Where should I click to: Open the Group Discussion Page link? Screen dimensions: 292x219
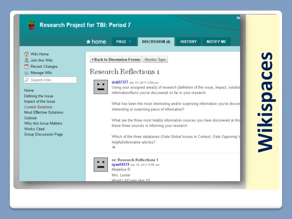click(43, 134)
